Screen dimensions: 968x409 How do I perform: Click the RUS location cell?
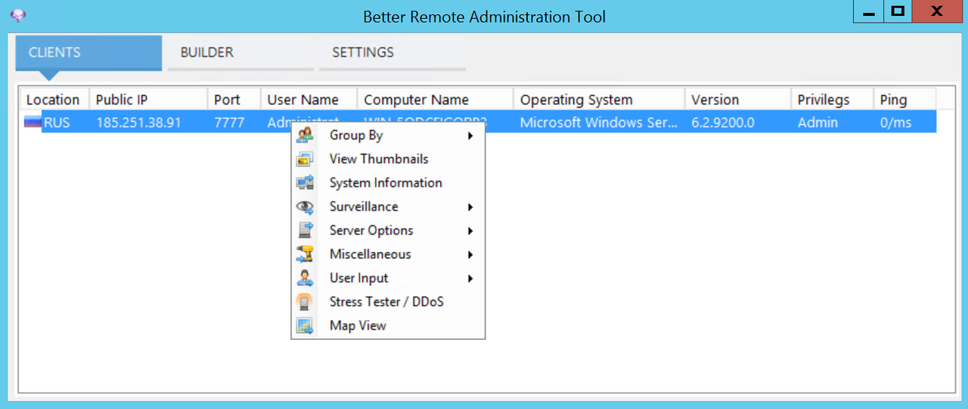[x=57, y=122]
